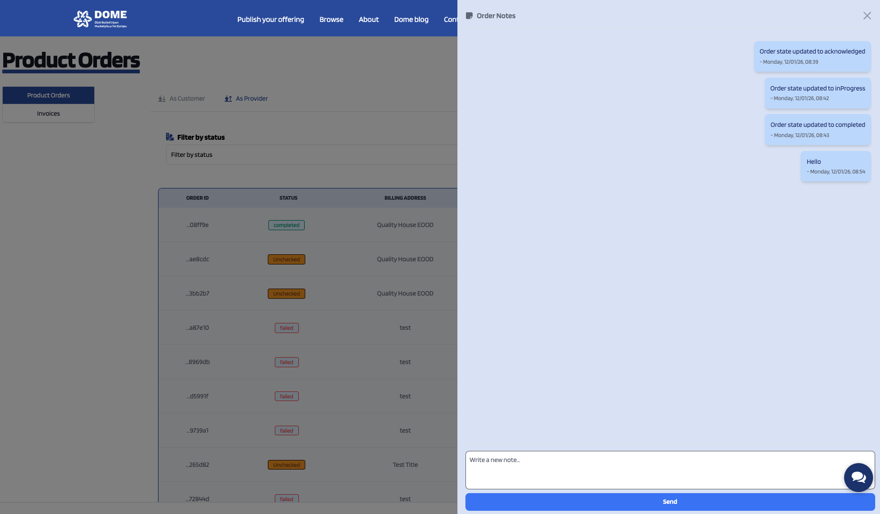Select order row ending in ae8cdc
The height and width of the screenshot is (514, 880).
(x=198, y=259)
